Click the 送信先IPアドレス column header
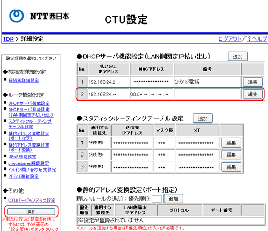 pyautogui.click(x=132, y=130)
